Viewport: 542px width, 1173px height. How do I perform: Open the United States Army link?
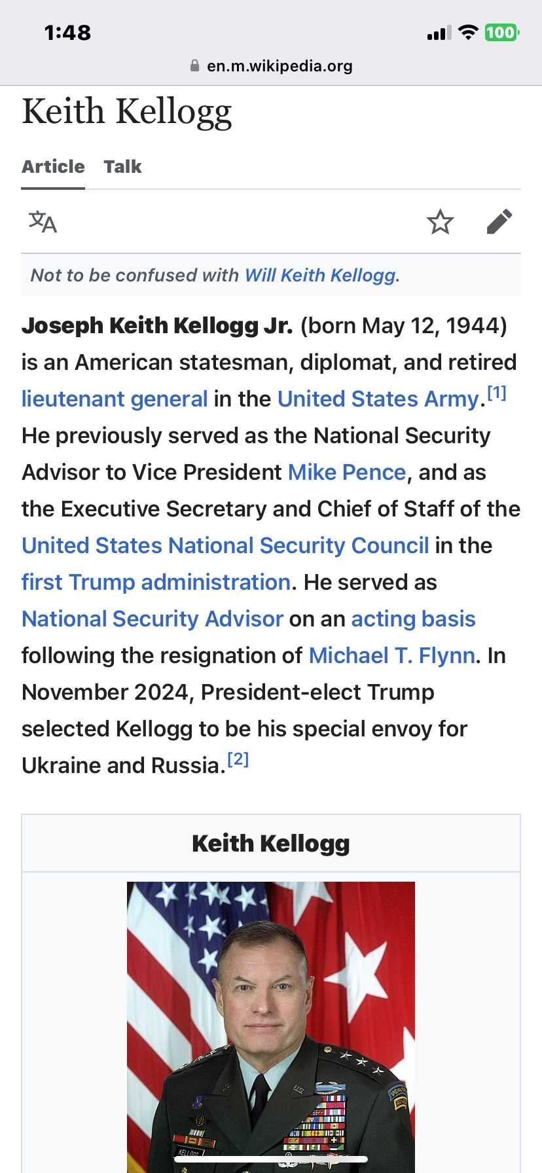point(378,399)
